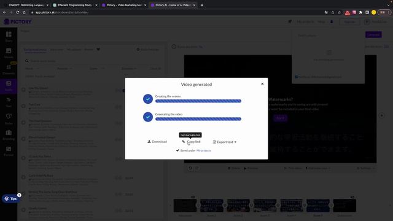Expand the Duration filter dropdown
The height and width of the screenshot is (221, 393).
tap(129, 68)
